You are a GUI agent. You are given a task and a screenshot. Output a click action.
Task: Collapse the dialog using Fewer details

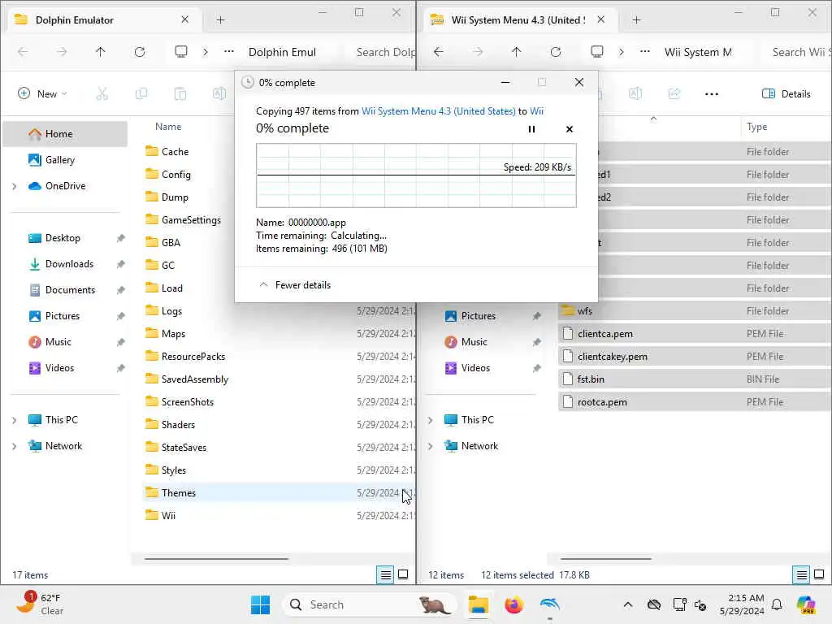coord(295,285)
